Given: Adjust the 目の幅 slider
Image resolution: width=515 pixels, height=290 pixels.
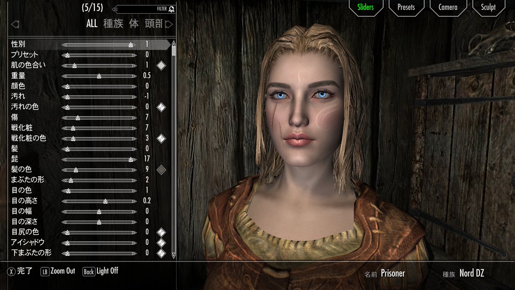Looking at the screenshot, I should [x=99, y=211].
